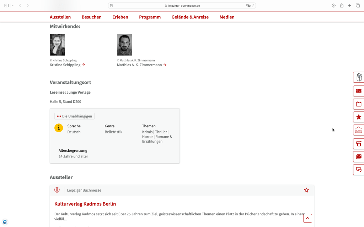This screenshot has width=364, height=227.
Task: Open the Programm menu
Action: (150, 17)
